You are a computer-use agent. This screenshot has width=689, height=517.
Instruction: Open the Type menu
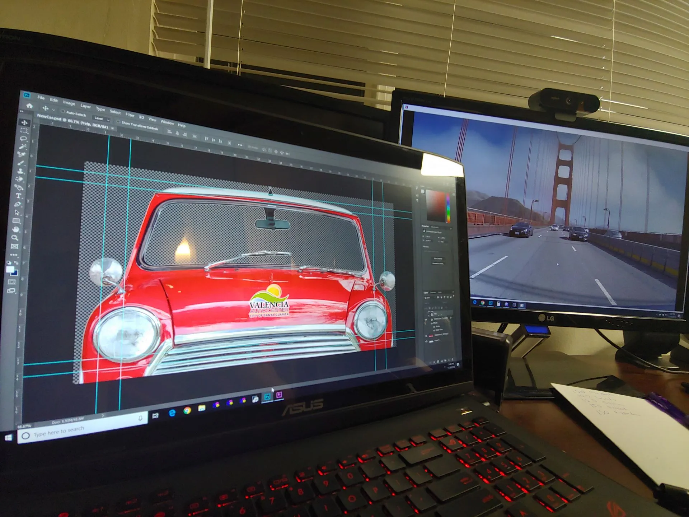click(x=100, y=109)
